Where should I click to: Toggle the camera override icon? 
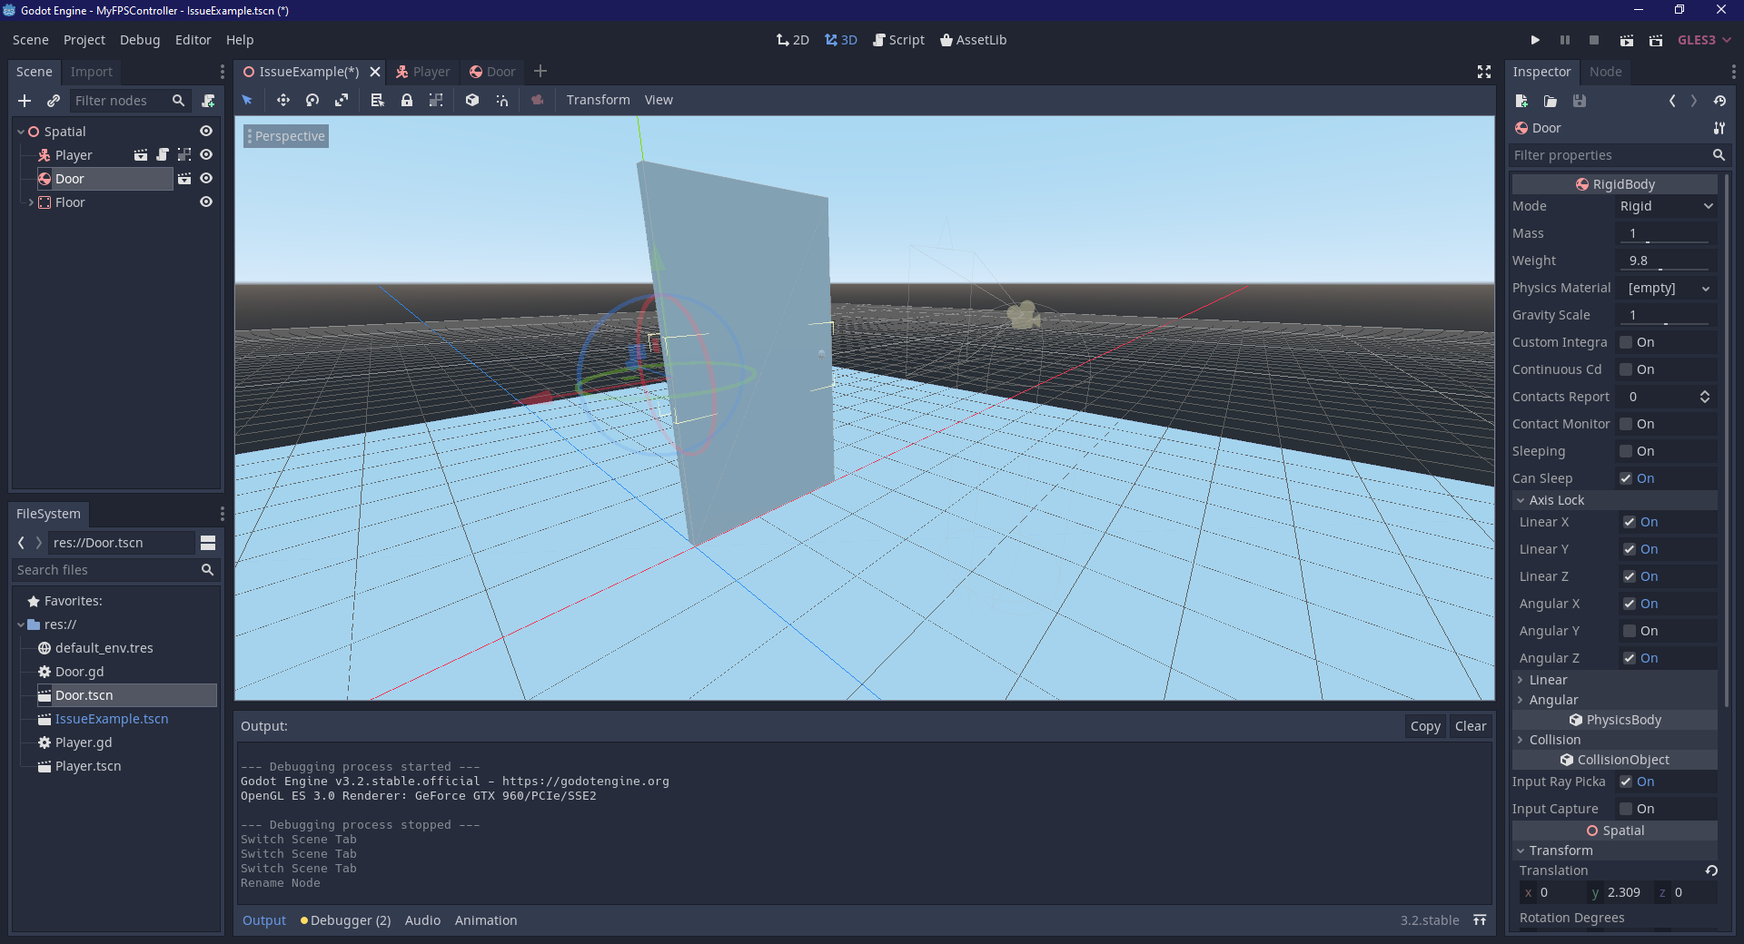click(538, 100)
